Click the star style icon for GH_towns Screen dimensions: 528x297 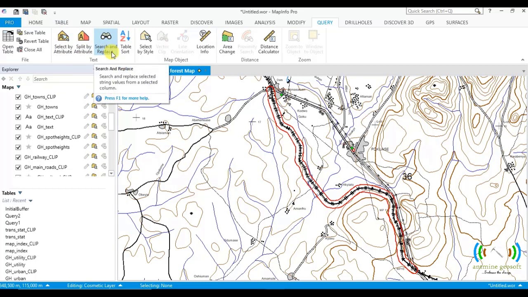(x=28, y=107)
